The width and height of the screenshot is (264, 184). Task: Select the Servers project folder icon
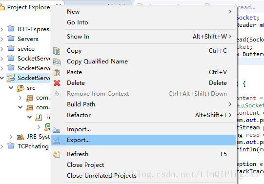11,39
